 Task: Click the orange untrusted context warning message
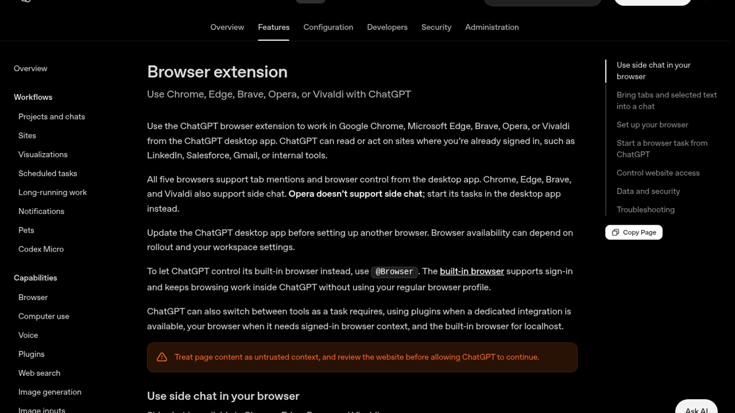click(357, 357)
